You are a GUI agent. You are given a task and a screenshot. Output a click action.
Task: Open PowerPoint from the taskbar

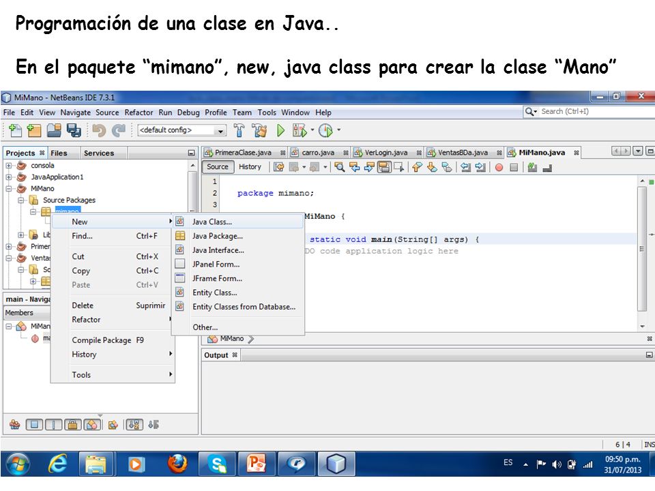coord(257,464)
